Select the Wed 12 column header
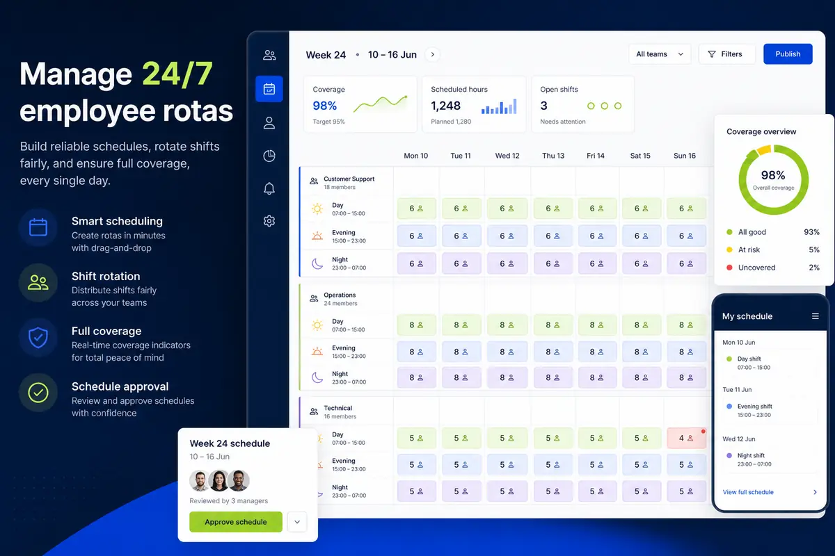The width and height of the screenshot is (835, 556). click(507, 156)
